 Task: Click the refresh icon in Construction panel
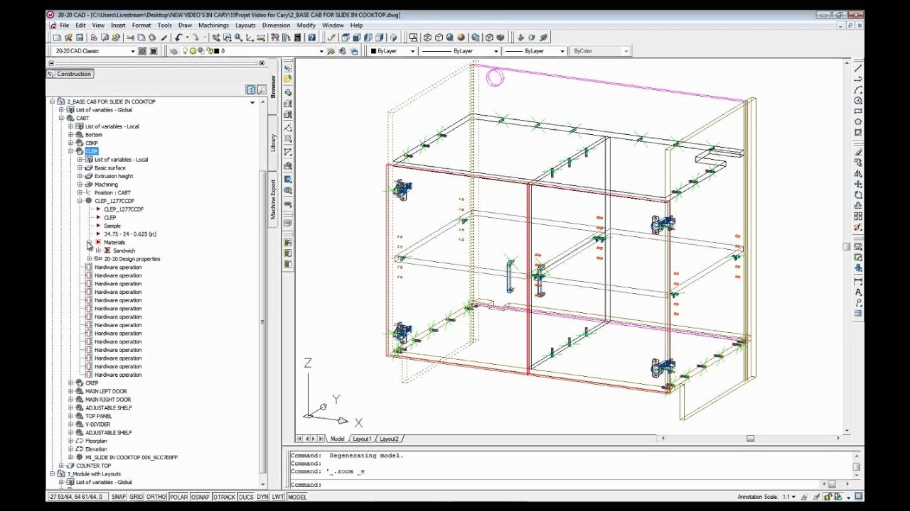click(x=251, y=89)
